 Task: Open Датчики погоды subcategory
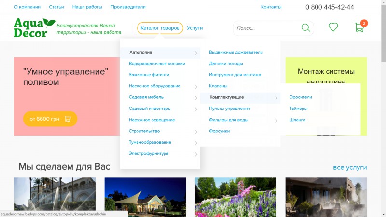[x=226, y=64]
